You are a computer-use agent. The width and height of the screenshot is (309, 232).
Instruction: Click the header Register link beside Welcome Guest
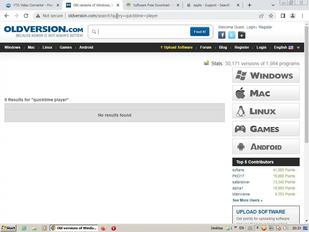click(x=265, y=27)
